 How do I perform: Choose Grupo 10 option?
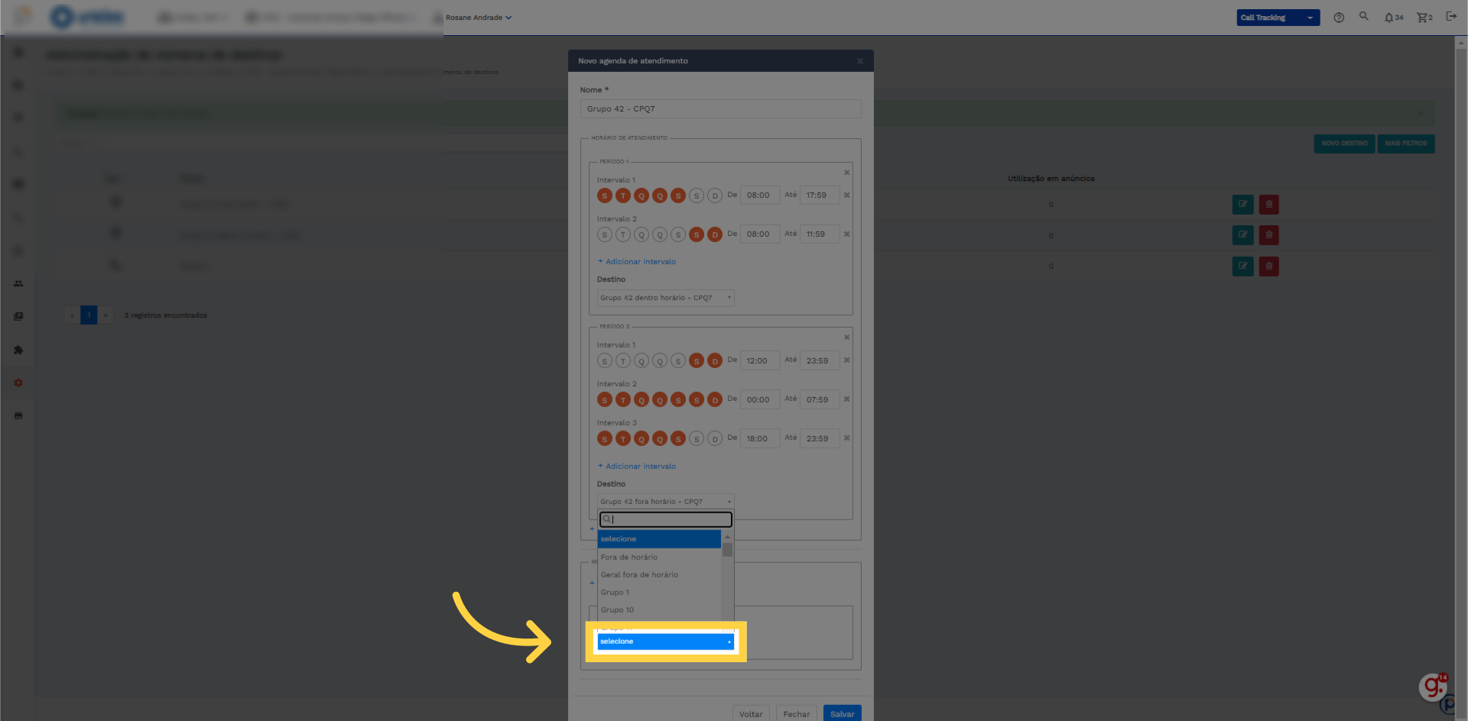(659, 609)
